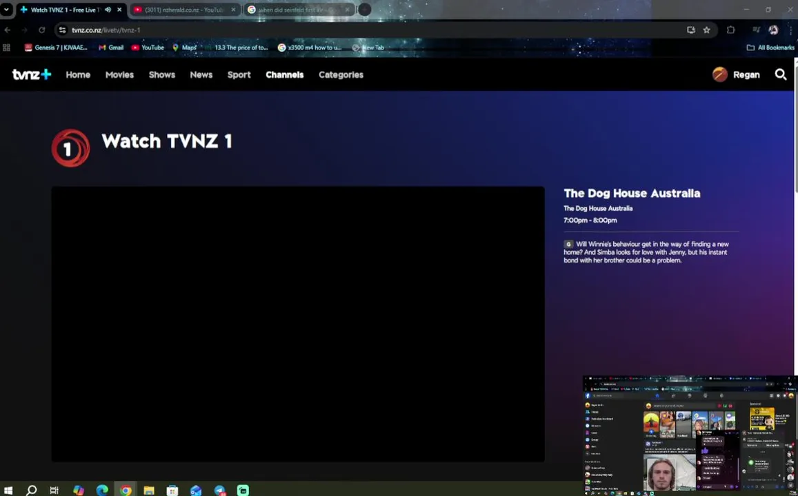
Task: Open the TVNZ+ search icon
Action: pos(780,74)
